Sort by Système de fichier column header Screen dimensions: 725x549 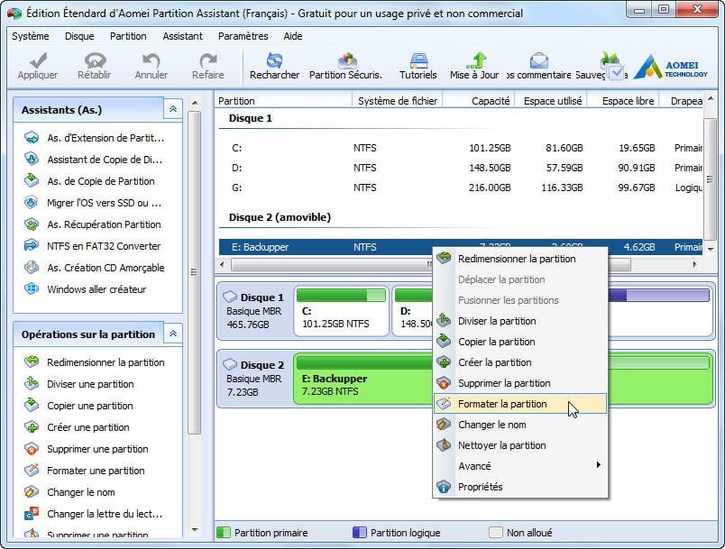coord(398,101)
